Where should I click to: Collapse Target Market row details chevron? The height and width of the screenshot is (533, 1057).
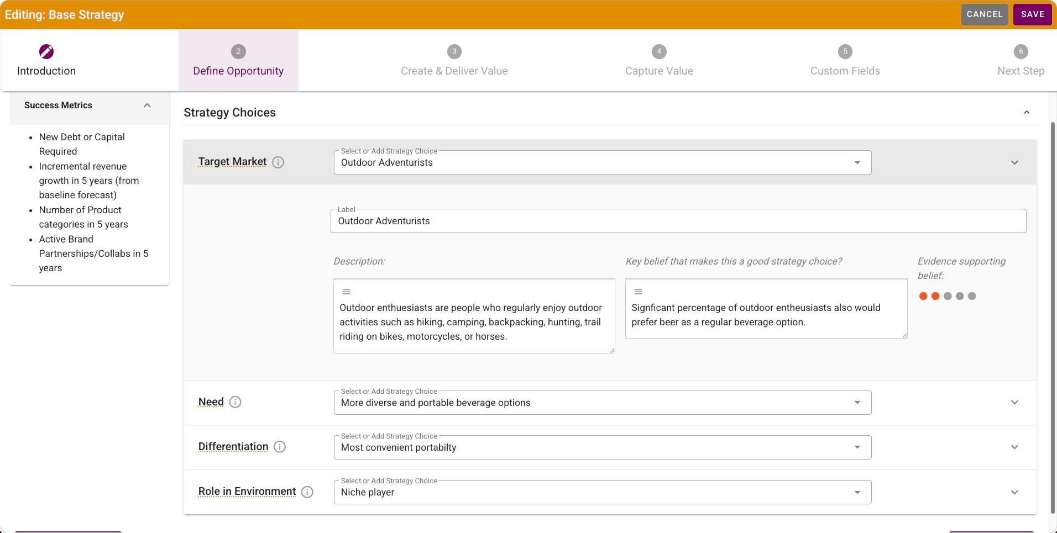[x=1014, y=162]
